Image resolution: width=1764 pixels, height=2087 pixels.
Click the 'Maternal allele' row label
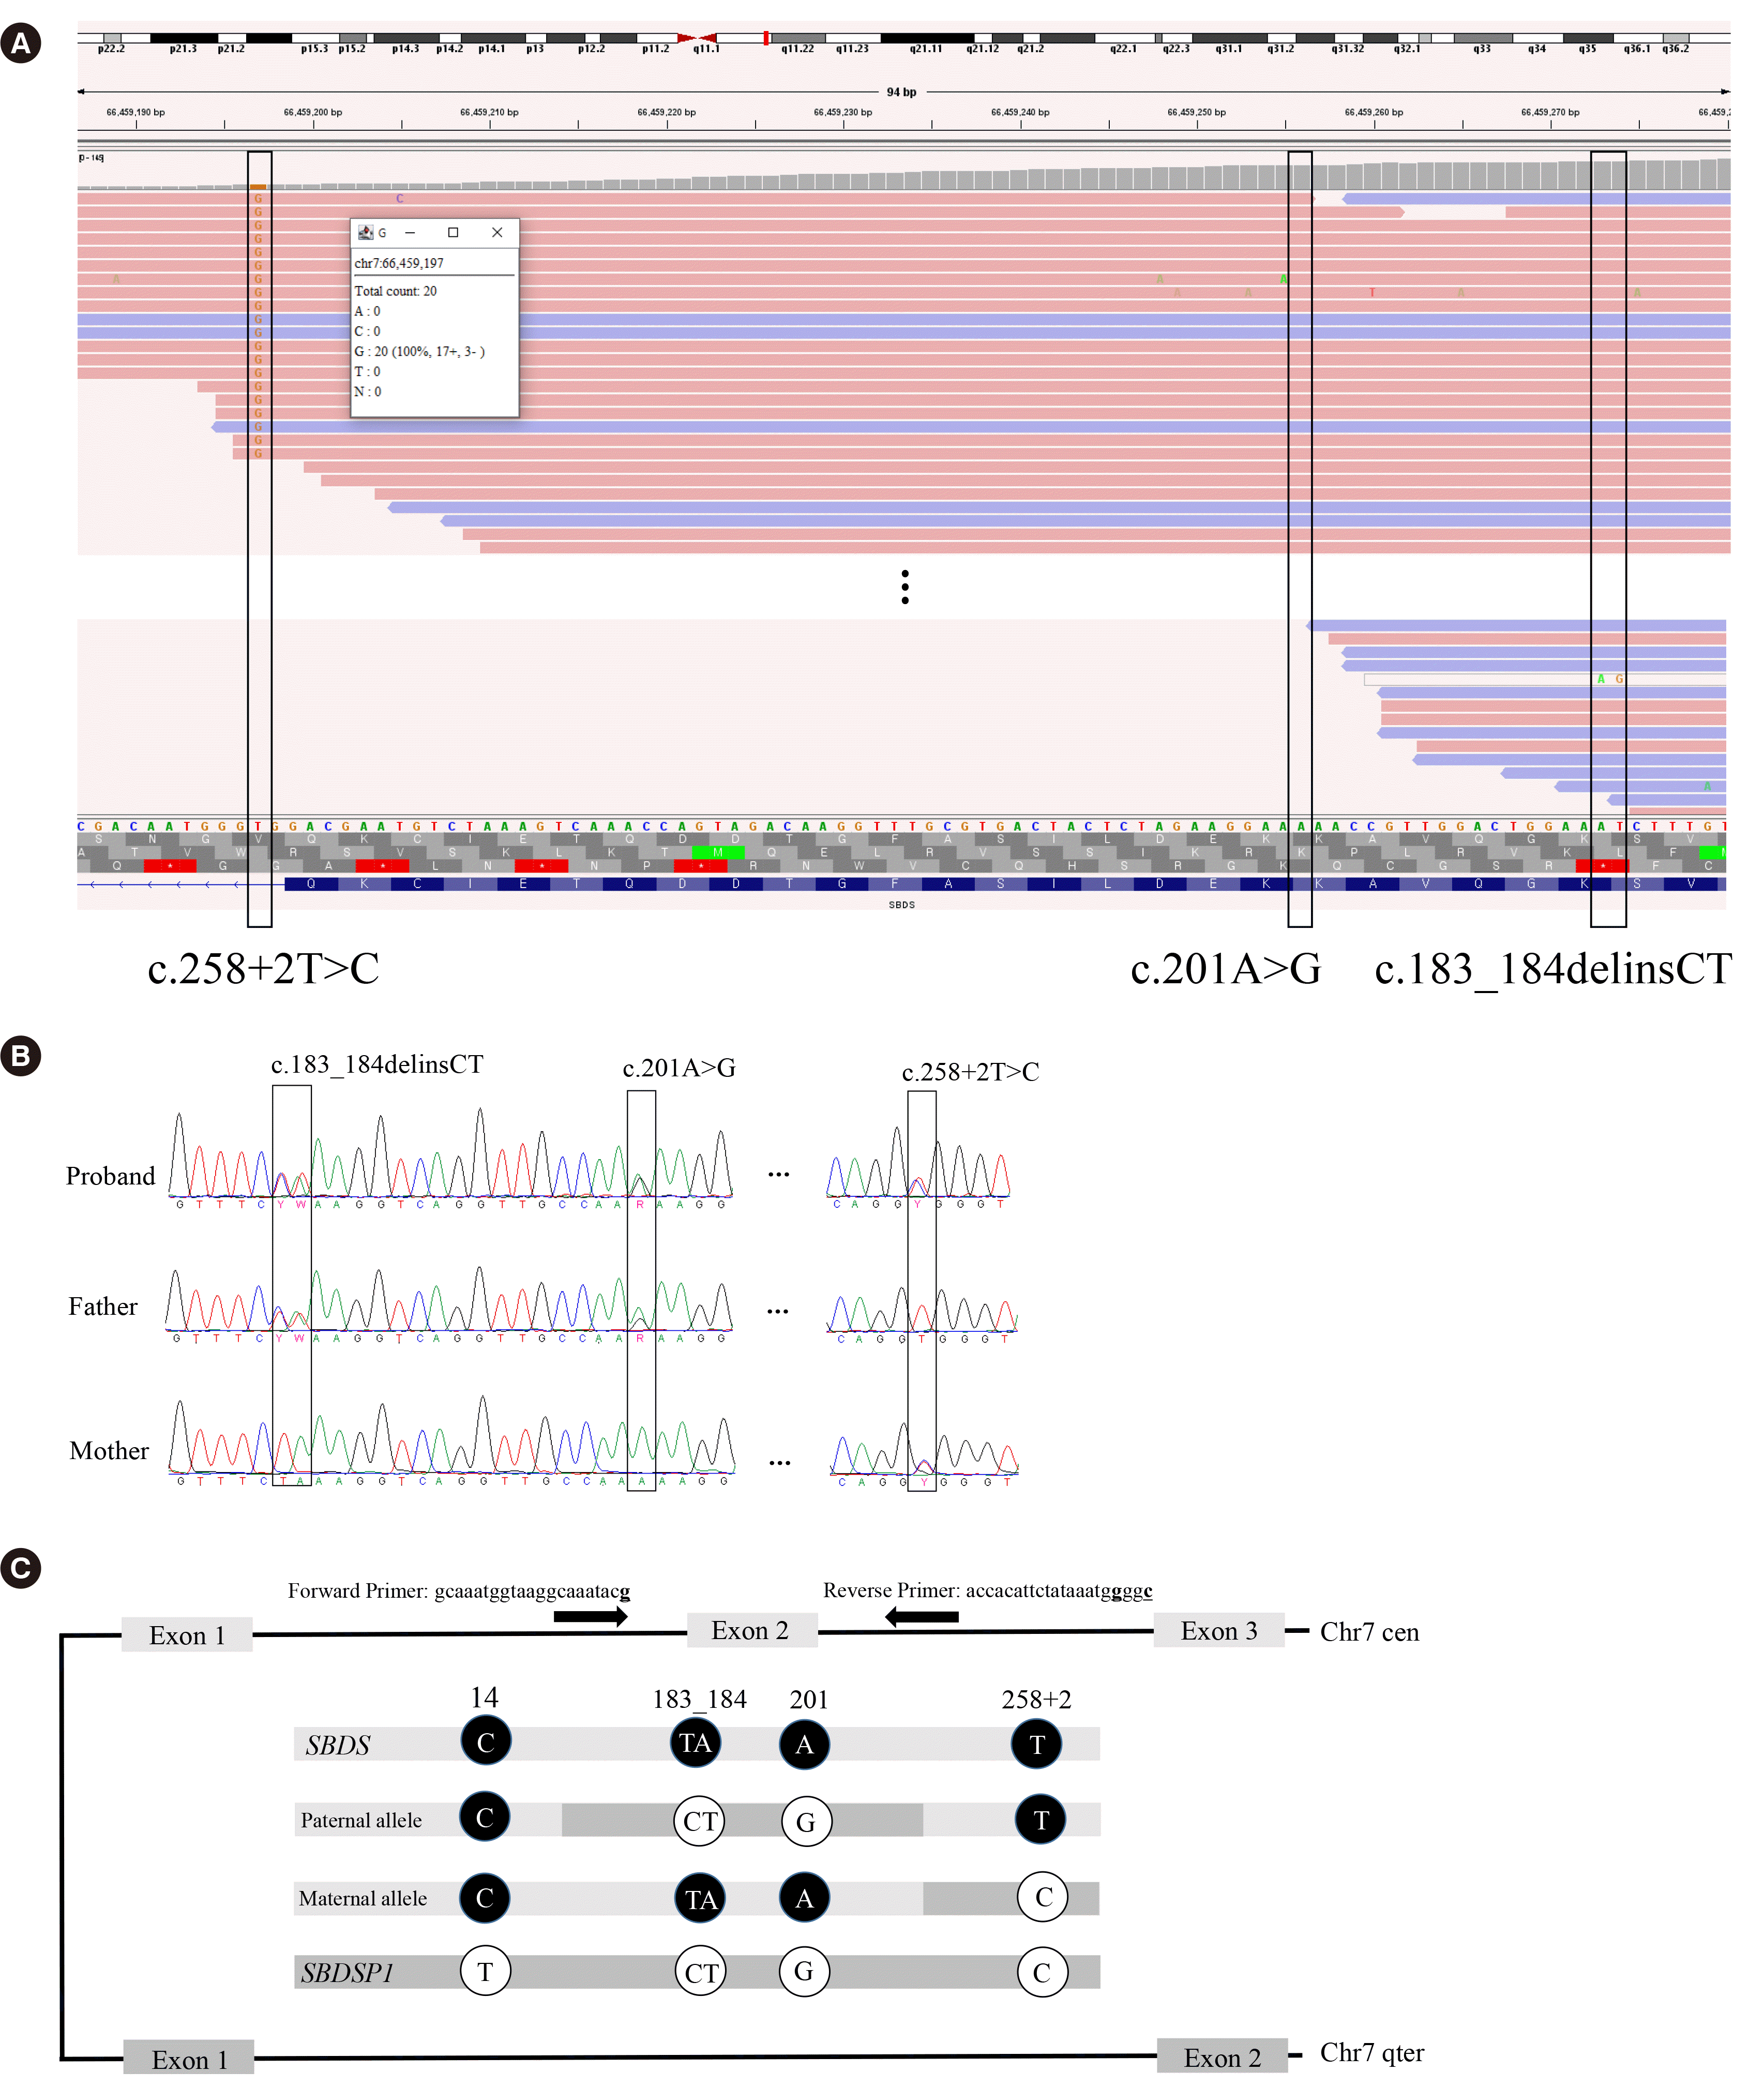coord(363,1898)
